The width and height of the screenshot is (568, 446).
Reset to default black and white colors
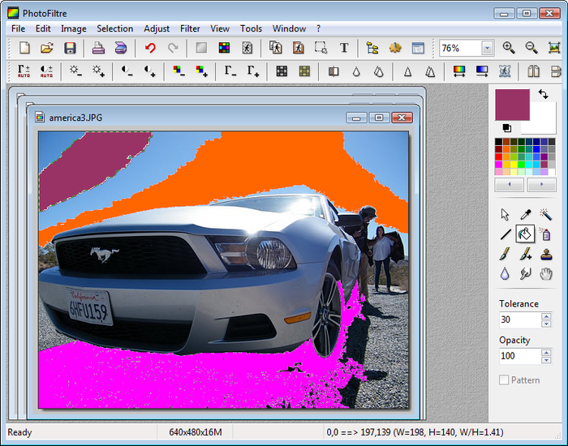click(x=507, y=128)
